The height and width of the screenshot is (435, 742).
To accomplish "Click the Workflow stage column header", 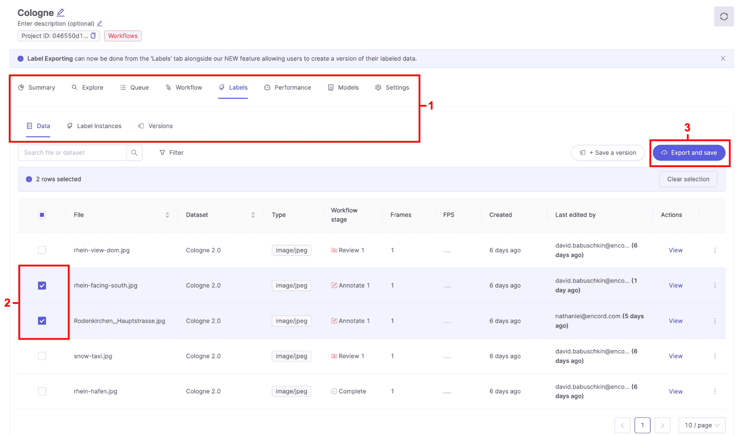I will [344, 215].
